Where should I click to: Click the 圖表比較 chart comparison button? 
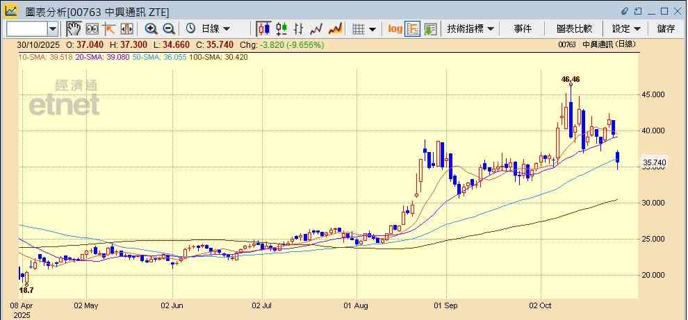574,28
